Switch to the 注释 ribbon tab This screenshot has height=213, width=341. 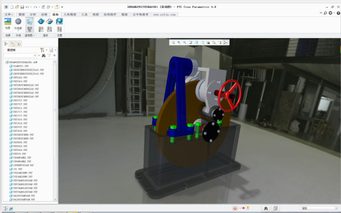(44, 15)
